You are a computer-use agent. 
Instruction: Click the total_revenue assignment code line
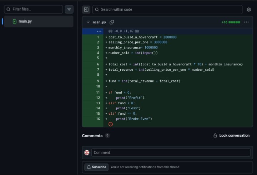click(161, 70)
